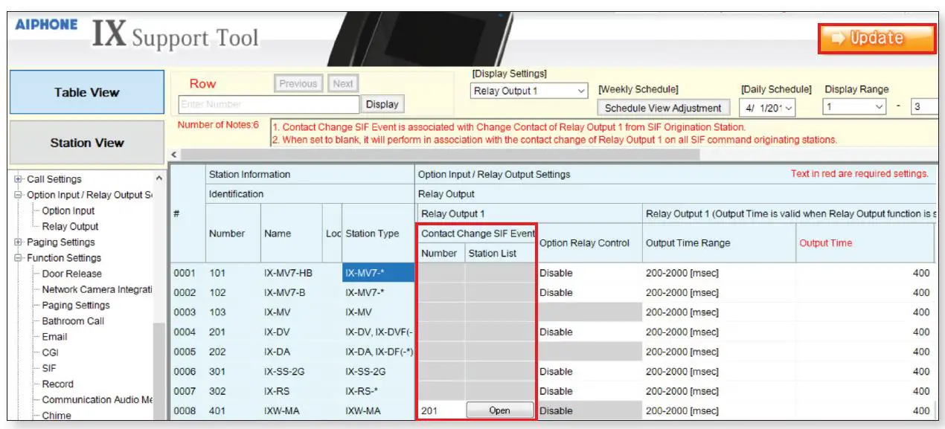
Task: Switch to Station View
Action: (x=86, y=143)
